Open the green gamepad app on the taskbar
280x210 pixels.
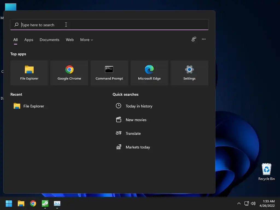(x=45, y=203)
